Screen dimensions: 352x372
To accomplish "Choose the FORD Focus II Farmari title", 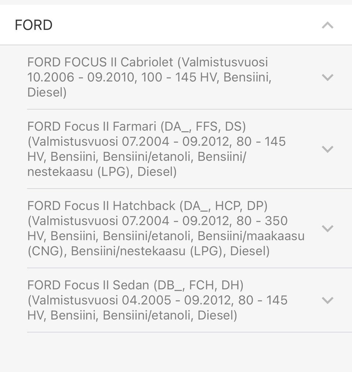I will pyautogui.click(x=92, y=126).
